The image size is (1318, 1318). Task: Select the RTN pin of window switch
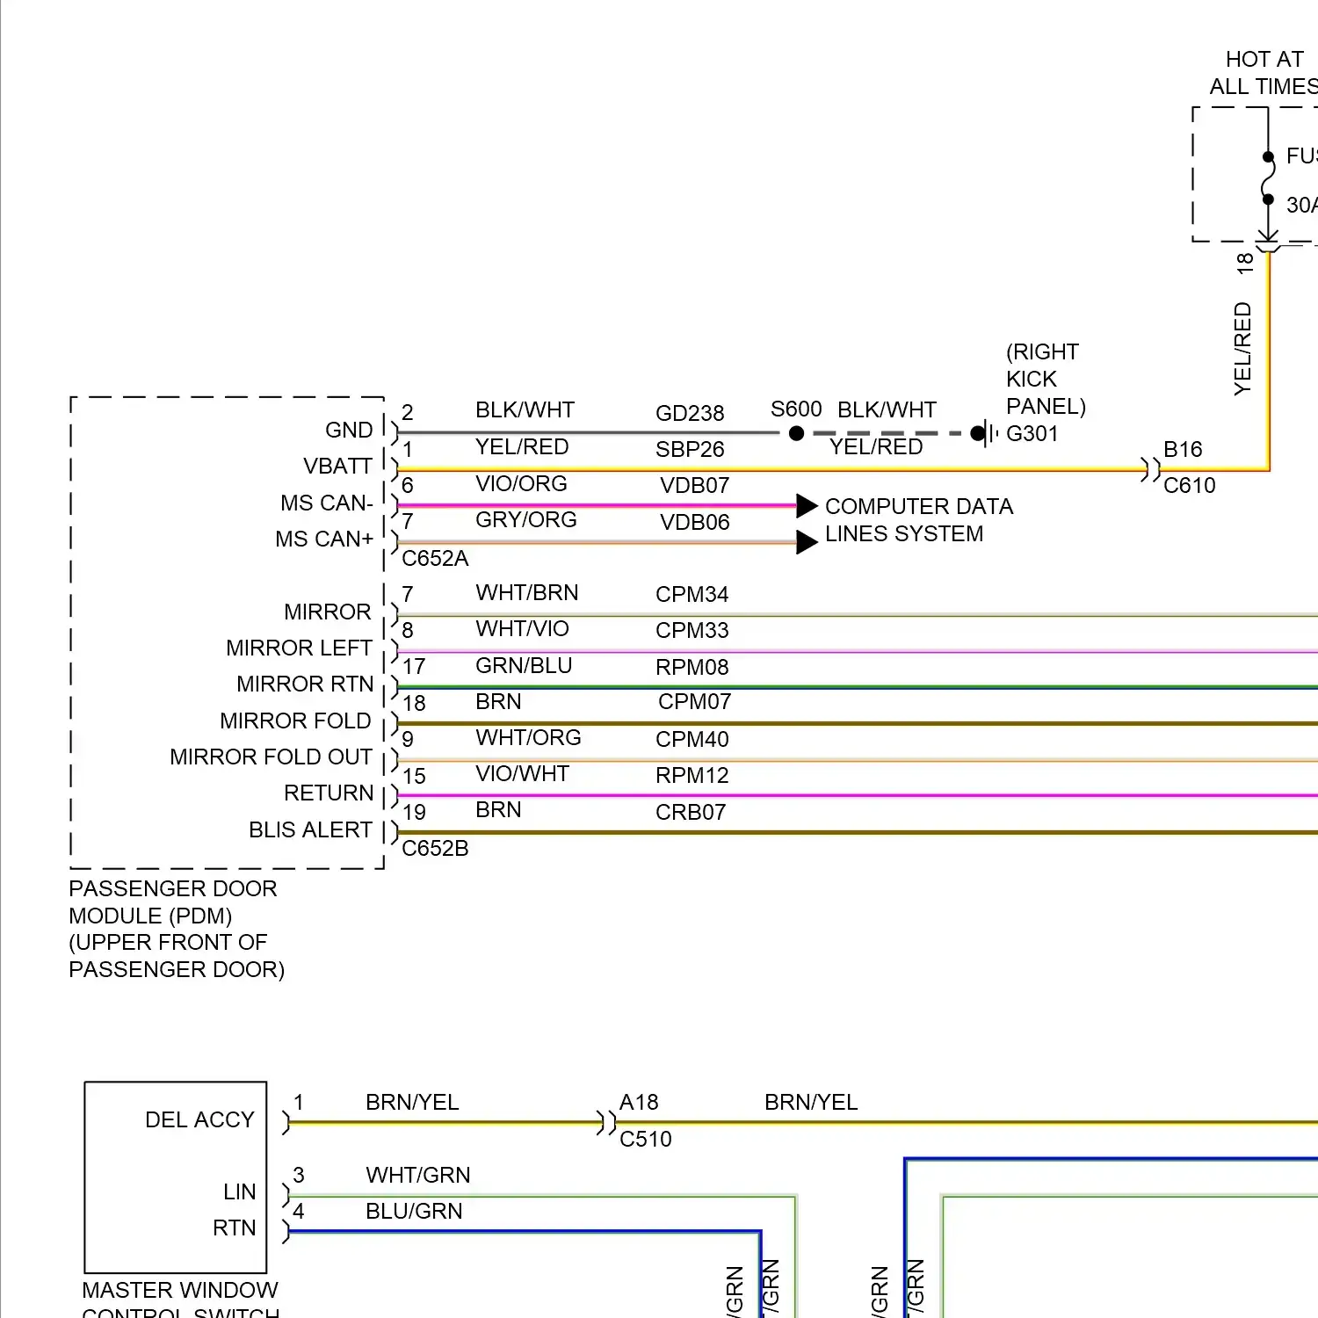[234, 1227]
